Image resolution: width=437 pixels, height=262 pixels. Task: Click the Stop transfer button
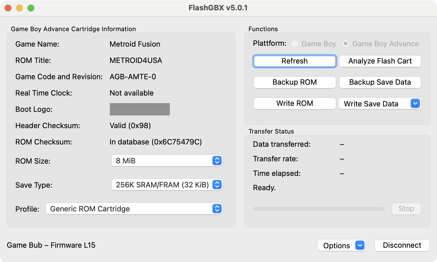point(406,209)
